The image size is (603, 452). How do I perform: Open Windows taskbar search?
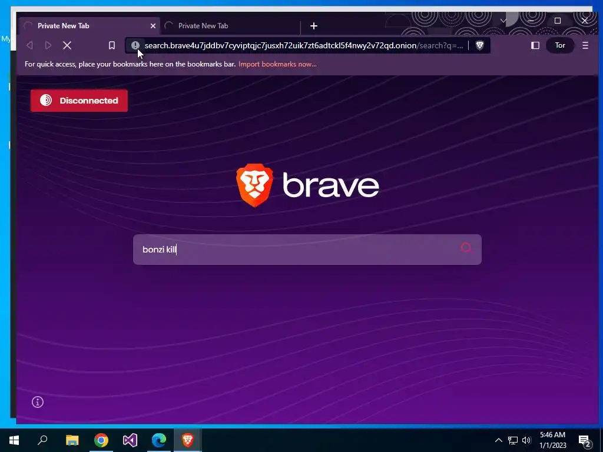click(x=42, y=440)
